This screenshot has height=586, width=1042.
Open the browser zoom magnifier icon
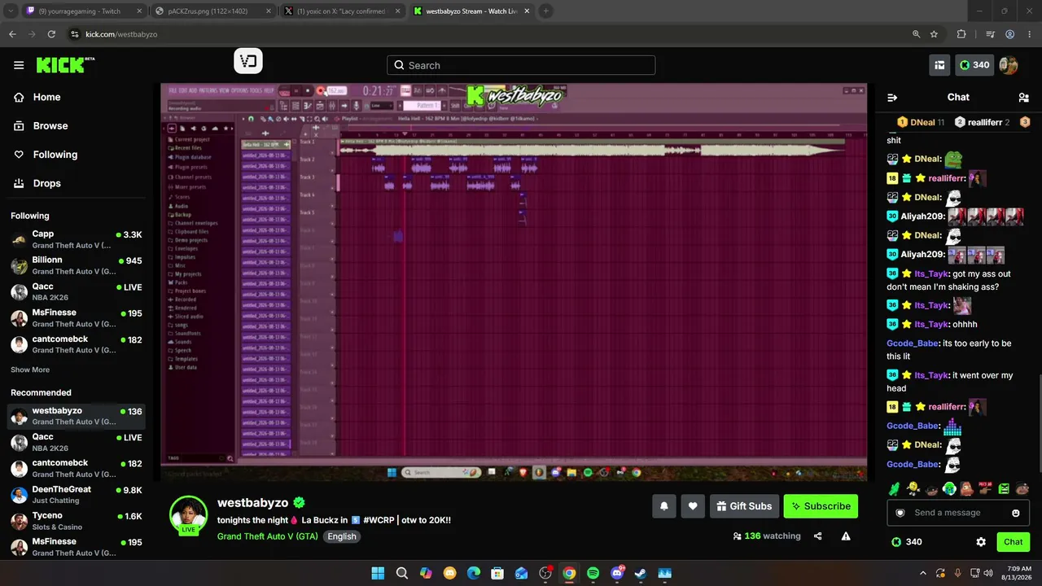916,34
